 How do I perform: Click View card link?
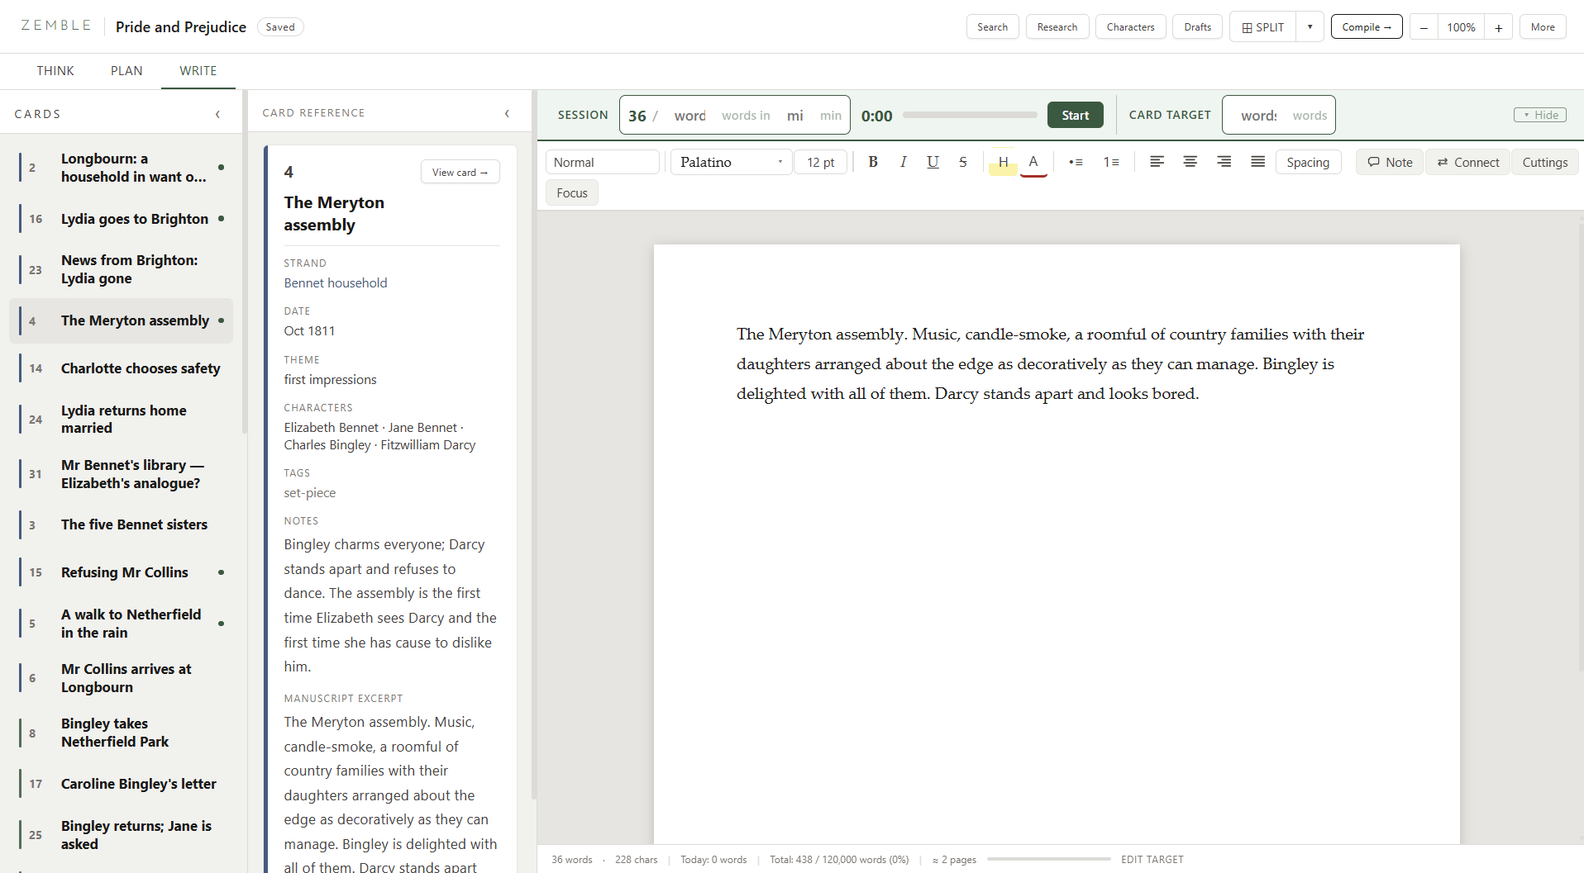coord(460,172)
